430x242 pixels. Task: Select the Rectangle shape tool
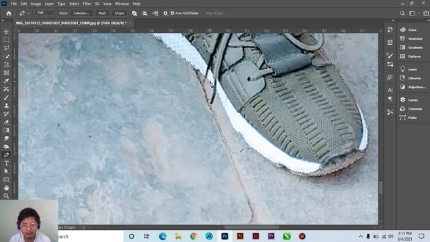click(x=6, y=179)
